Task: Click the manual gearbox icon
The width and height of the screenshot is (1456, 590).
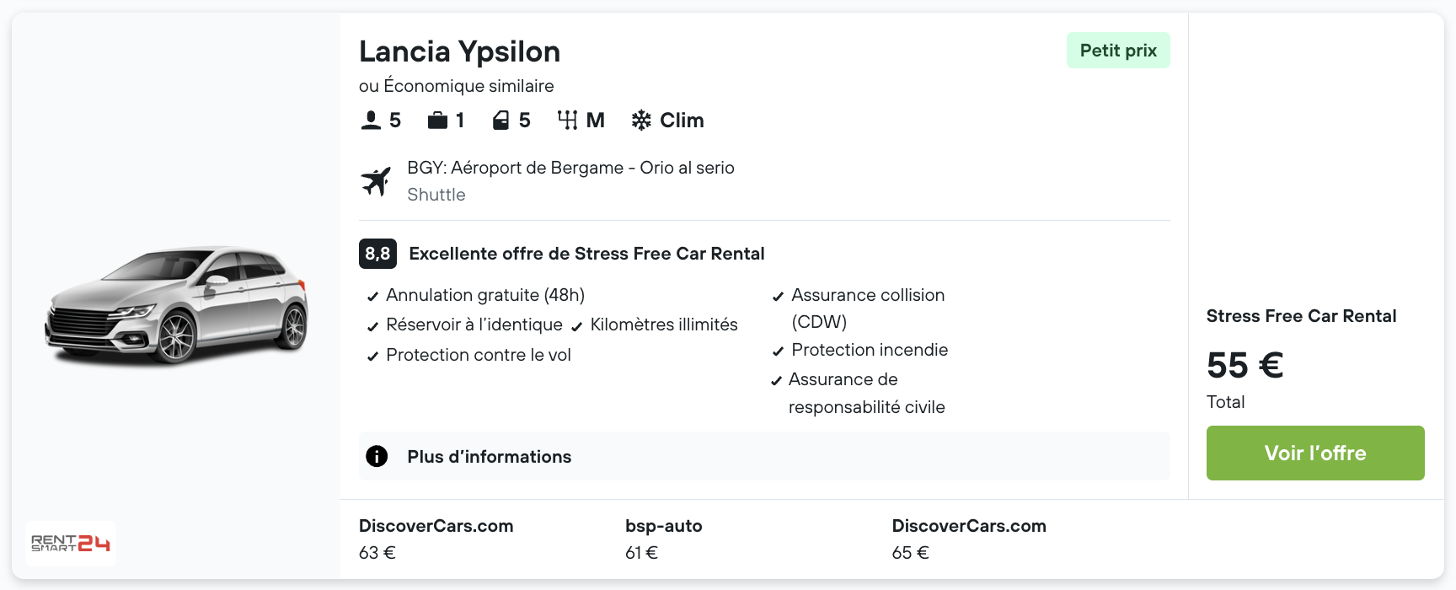Action: coord(567,121)
